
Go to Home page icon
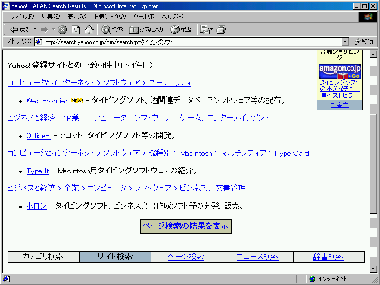coord(89,29)
